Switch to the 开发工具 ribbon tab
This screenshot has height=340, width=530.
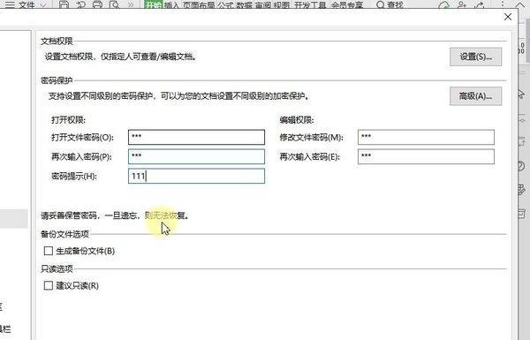point(310,4)
